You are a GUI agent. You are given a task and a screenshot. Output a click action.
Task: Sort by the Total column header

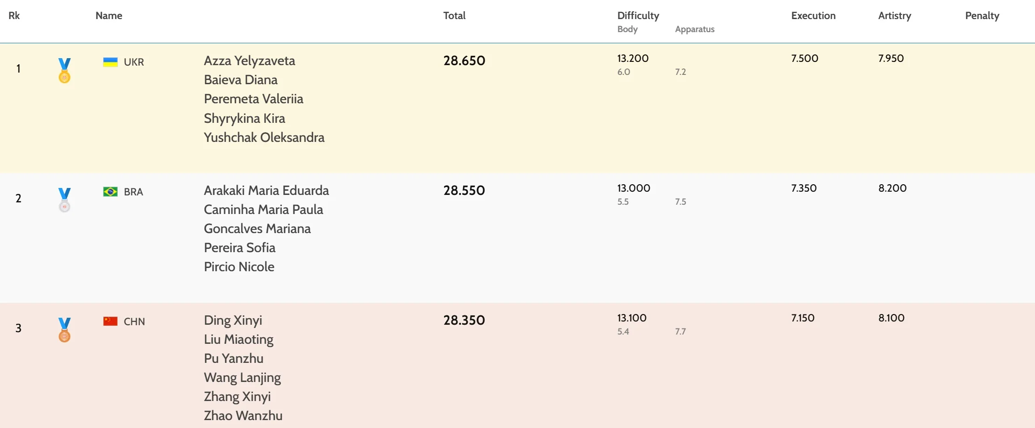pyautogui.click(x=454, y=16)
